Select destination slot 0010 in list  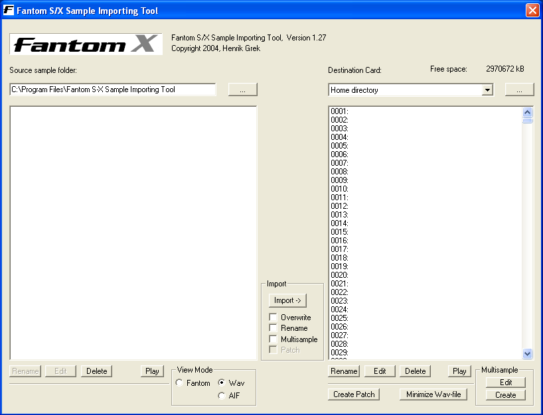[x=340, y=189]
